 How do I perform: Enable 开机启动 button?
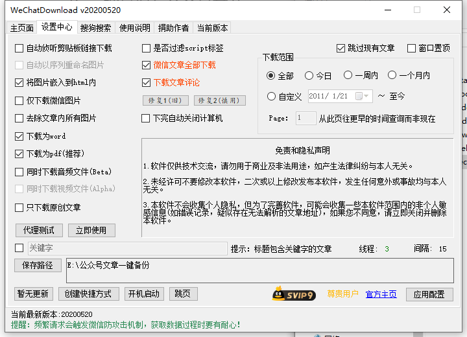(144, 294)
